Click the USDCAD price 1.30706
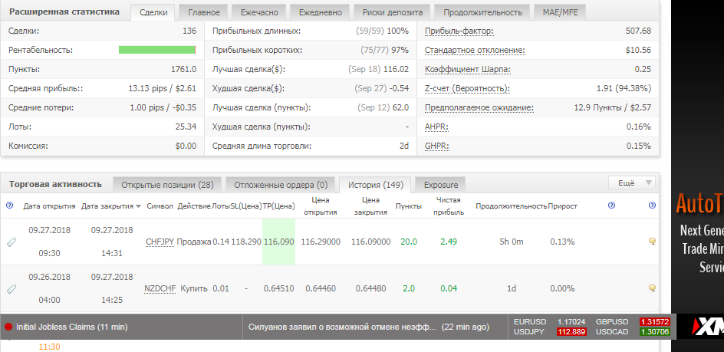Image resolution: width=724 pixels, height=352 pixels. [x=654, y=331]
